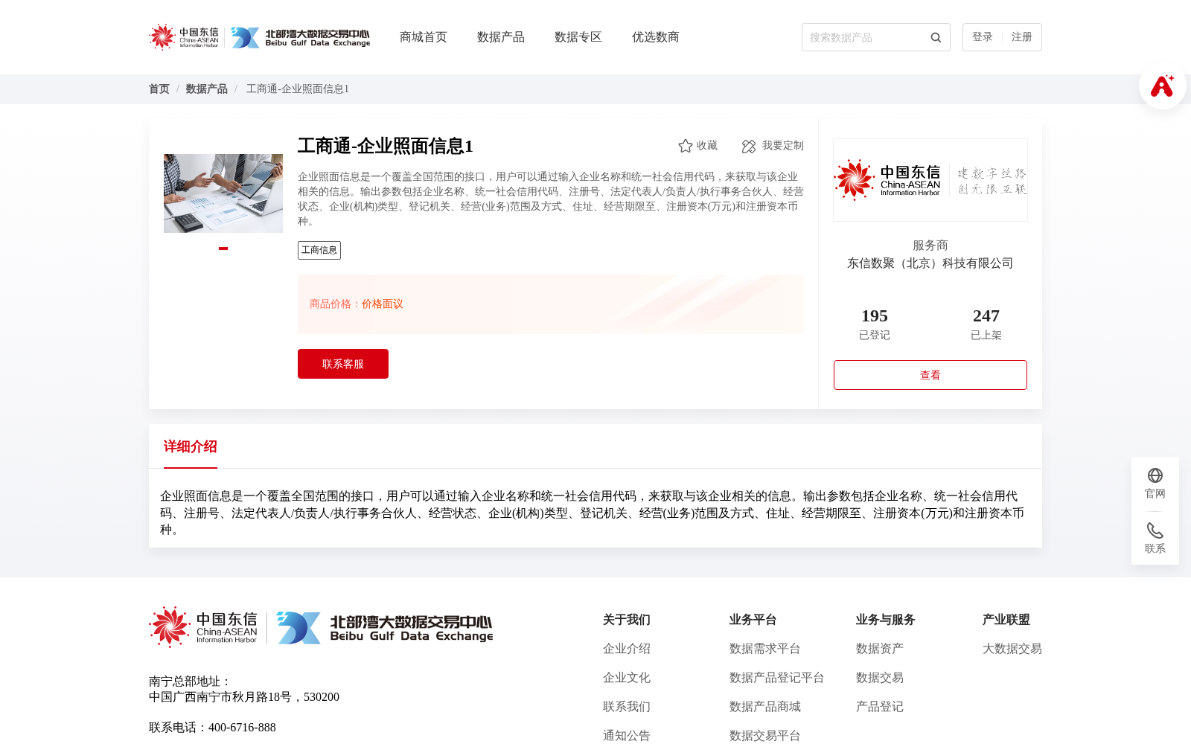
Task: Click the Beibu Gulf Data Exchange header logo
Action: (x=300, y=37)
